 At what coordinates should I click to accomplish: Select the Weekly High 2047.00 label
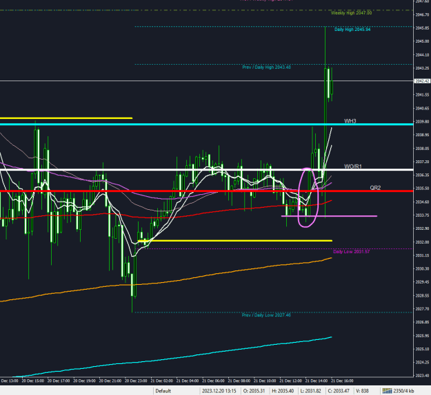click(351, 13)
